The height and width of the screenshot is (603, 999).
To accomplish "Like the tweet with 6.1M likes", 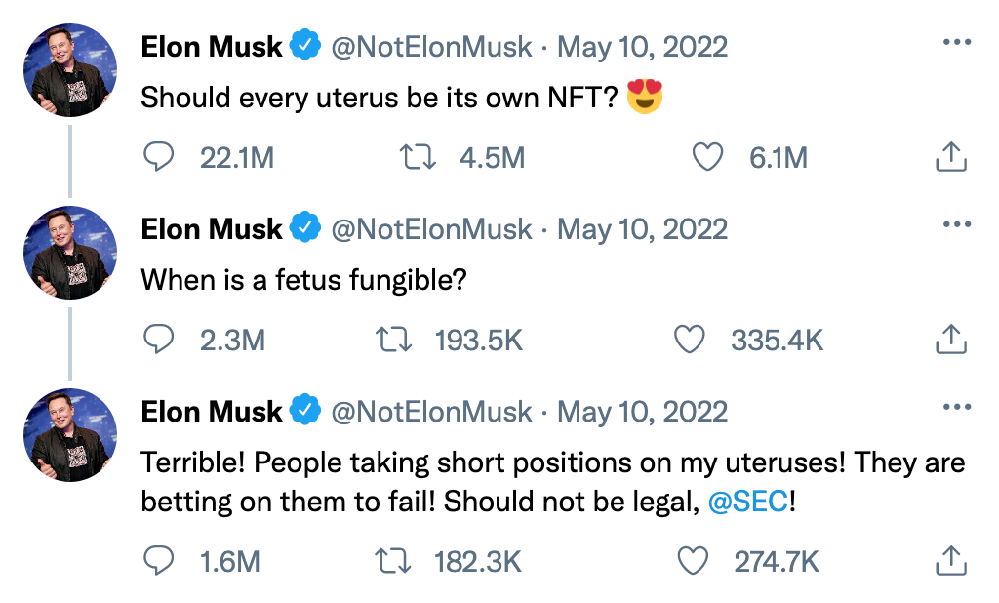I will (x=708, y=157).
